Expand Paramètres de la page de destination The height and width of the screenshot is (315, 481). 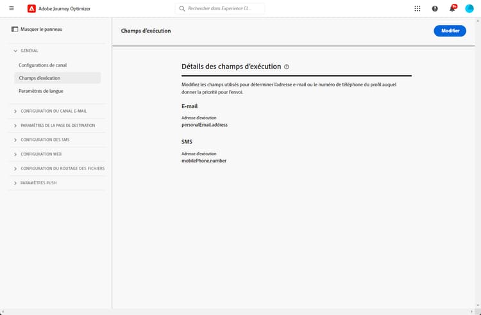click(x=15, y=125)
